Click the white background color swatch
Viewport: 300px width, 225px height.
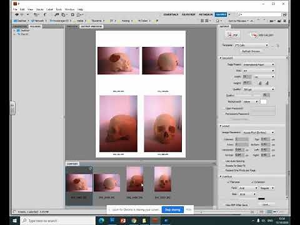tap(263, 102)
